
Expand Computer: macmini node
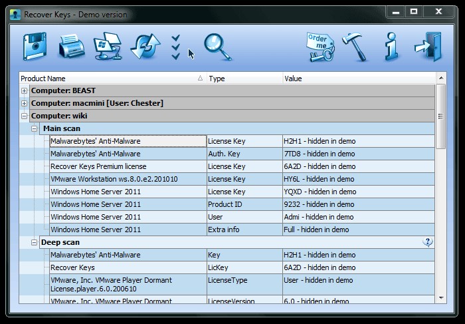25,103
